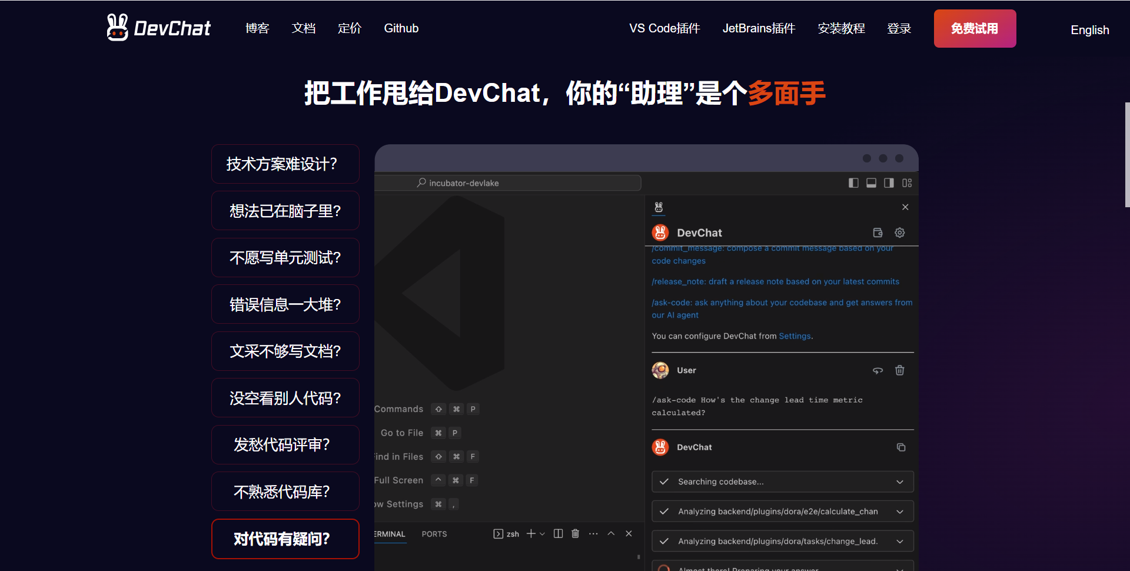Viewport: 1130px width, 571px height.
Task: Delete the user message with the trash icon
Action: click(x=899, y=370)
